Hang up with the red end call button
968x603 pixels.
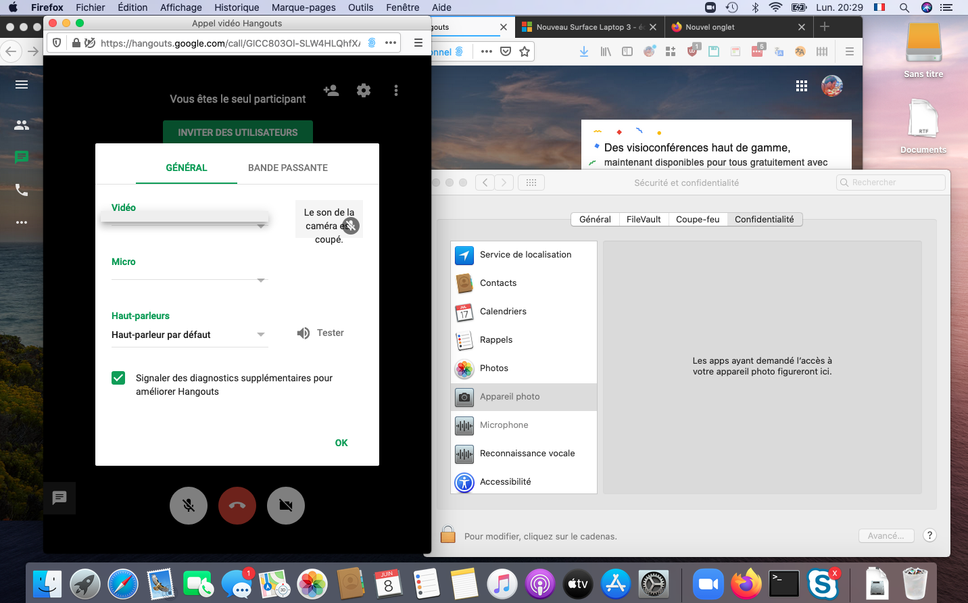[237, 506]
